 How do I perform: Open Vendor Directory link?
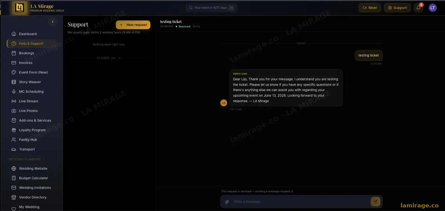[32, 197]
